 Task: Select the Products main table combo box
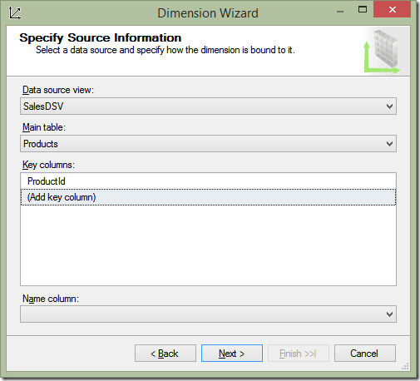point(208,144)
